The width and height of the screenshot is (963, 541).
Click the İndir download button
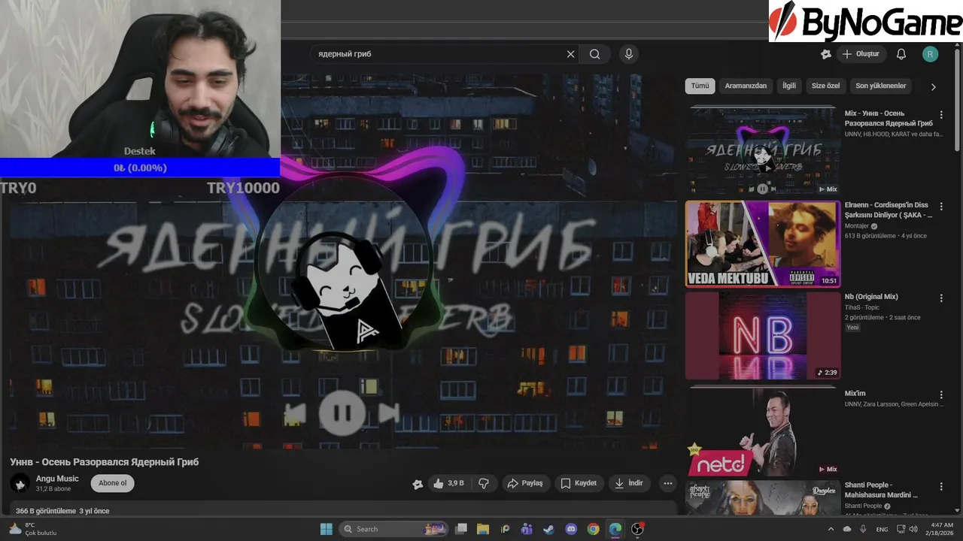[x=629, y=483]
